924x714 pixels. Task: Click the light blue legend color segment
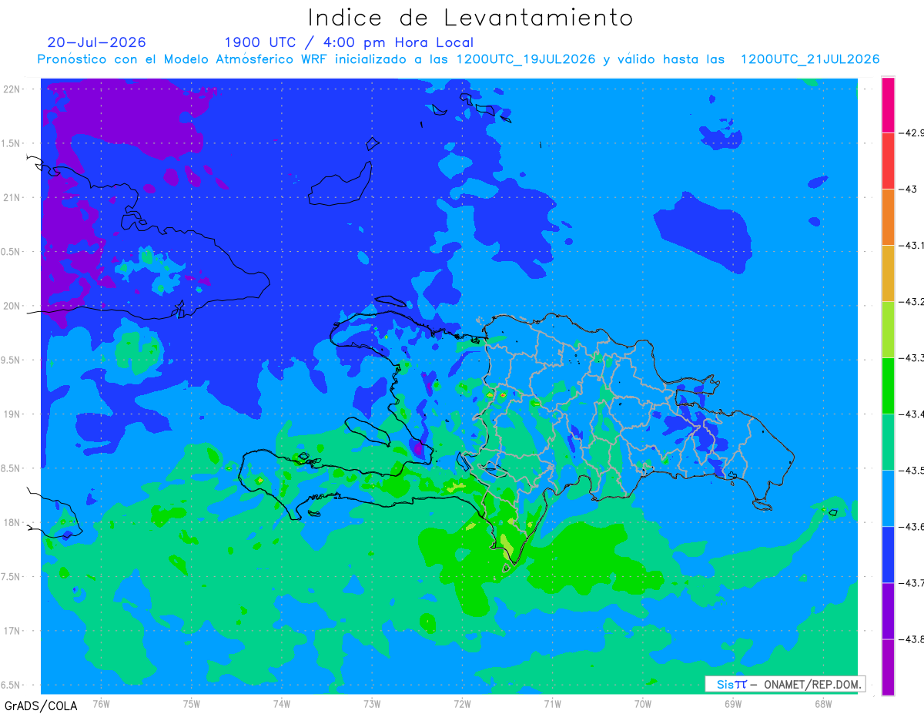pyautogui.click(x=888, y=498)
